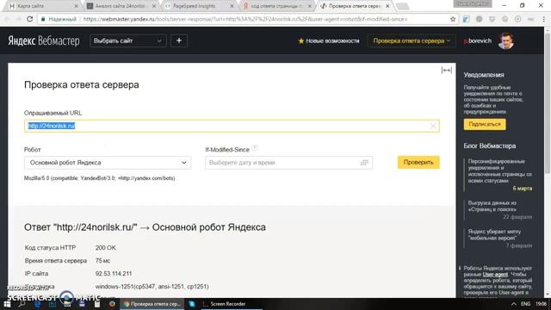
Task: Click the windows-1251 encoding value
Action: [x=152, y=287]
